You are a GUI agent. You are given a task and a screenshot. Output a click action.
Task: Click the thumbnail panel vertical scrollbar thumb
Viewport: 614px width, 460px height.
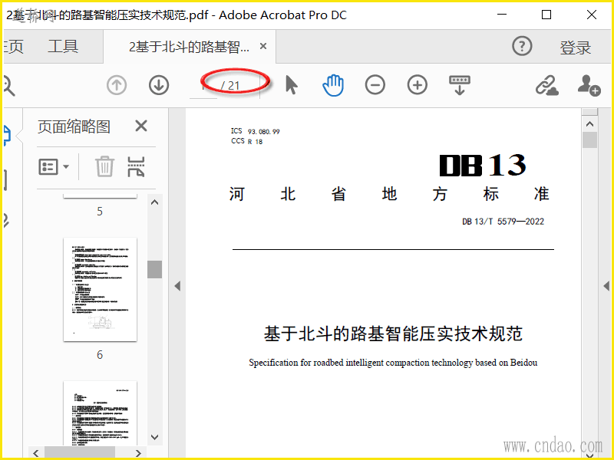point(155,270)
